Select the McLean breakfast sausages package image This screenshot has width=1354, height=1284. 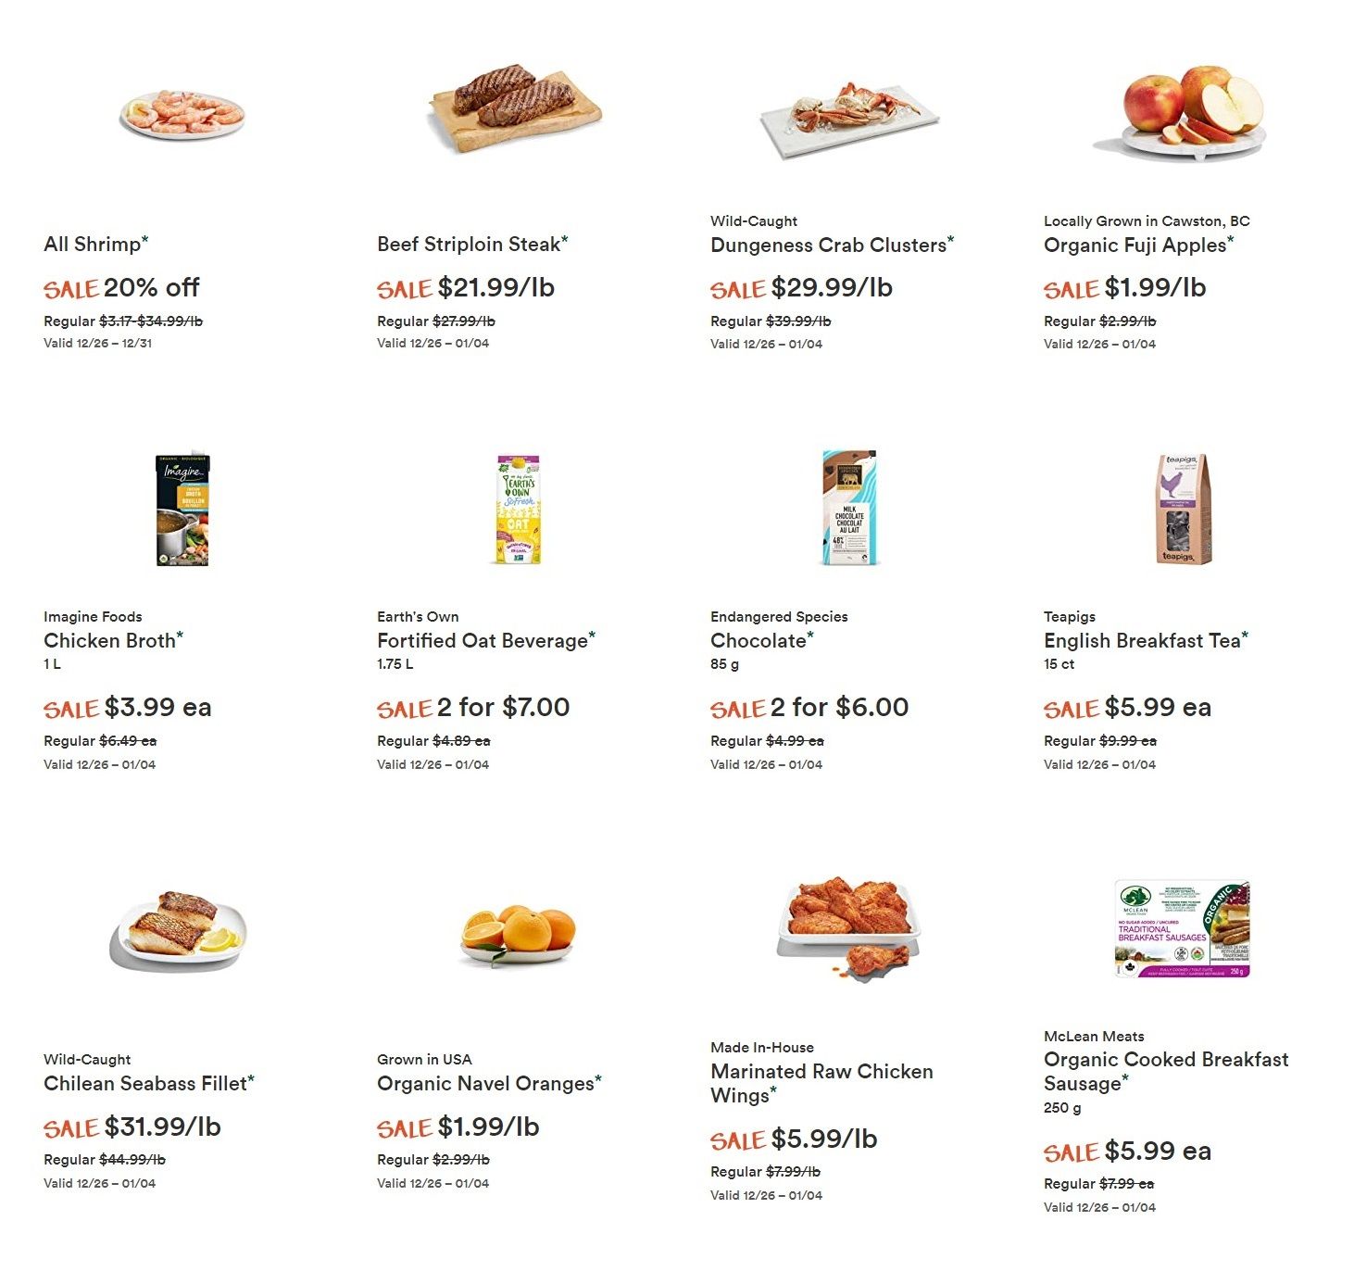[x=1183, y=929]
